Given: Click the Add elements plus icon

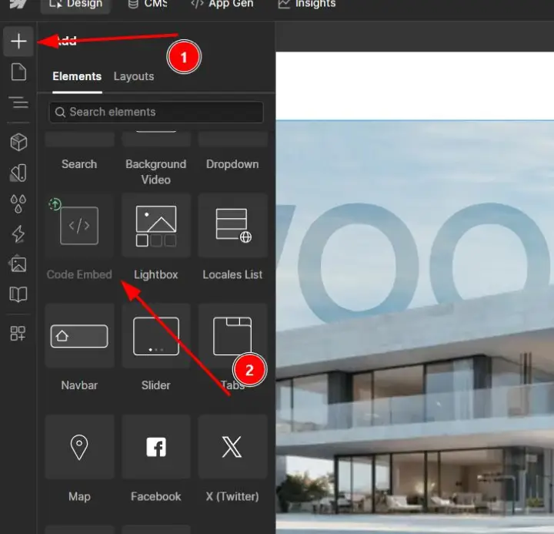Looking at the screenshot, I should click(x=18, y=41).
